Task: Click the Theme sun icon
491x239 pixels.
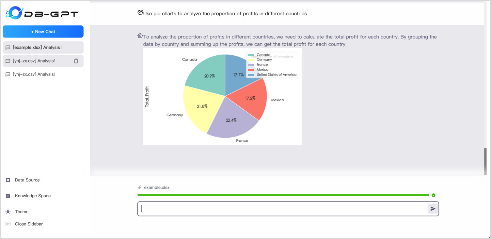Action: (x=8, y=212)
